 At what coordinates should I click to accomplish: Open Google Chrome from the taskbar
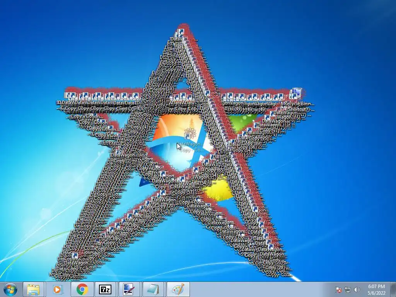point(82,289)
